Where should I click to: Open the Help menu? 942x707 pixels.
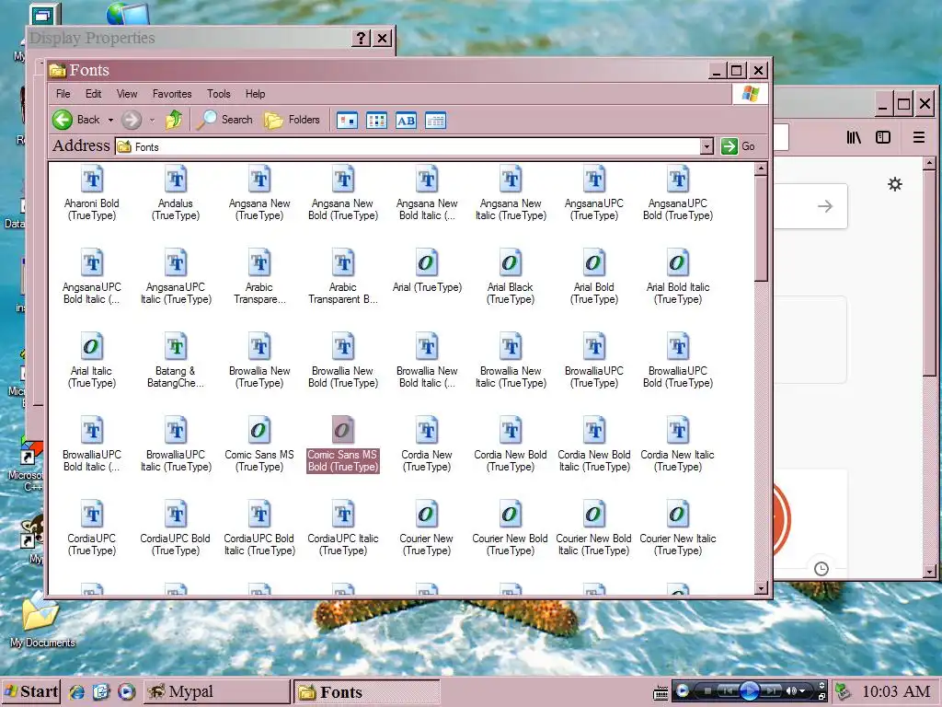(256, 94)
